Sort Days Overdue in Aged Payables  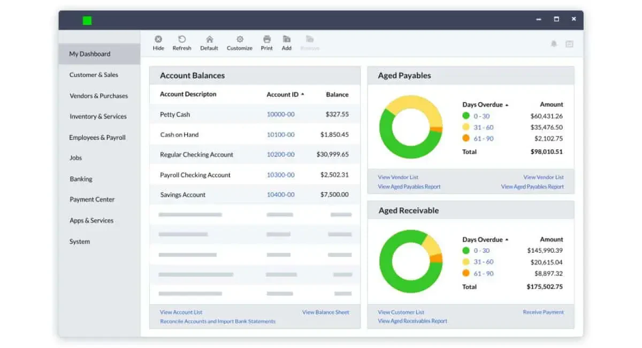(507, 105)
